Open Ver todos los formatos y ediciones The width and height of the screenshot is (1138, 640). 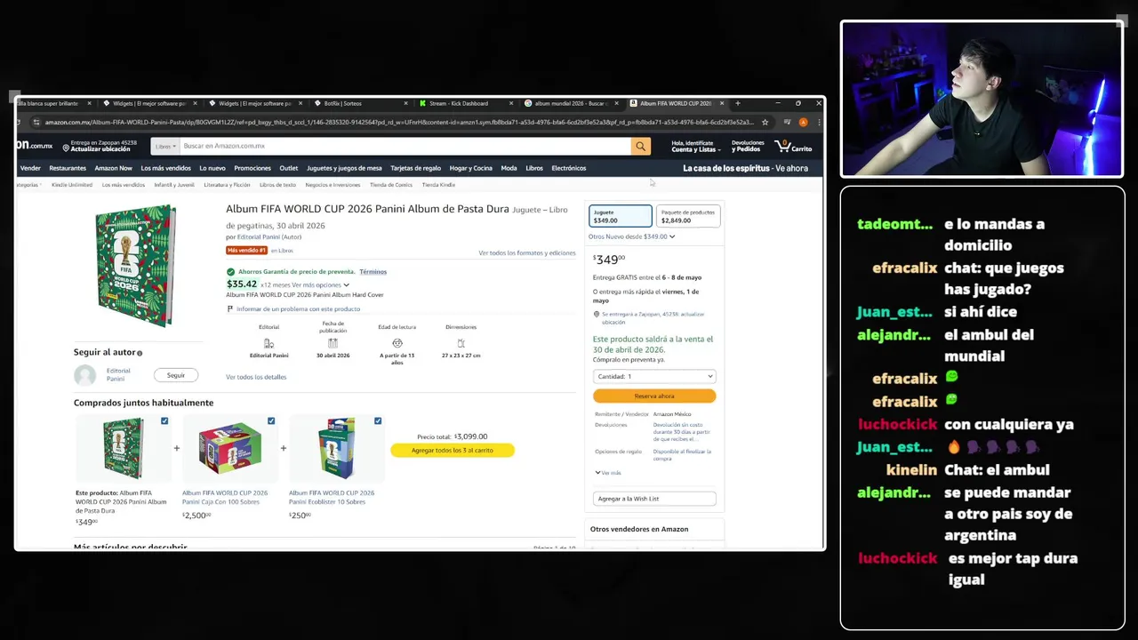coord(527,253)
